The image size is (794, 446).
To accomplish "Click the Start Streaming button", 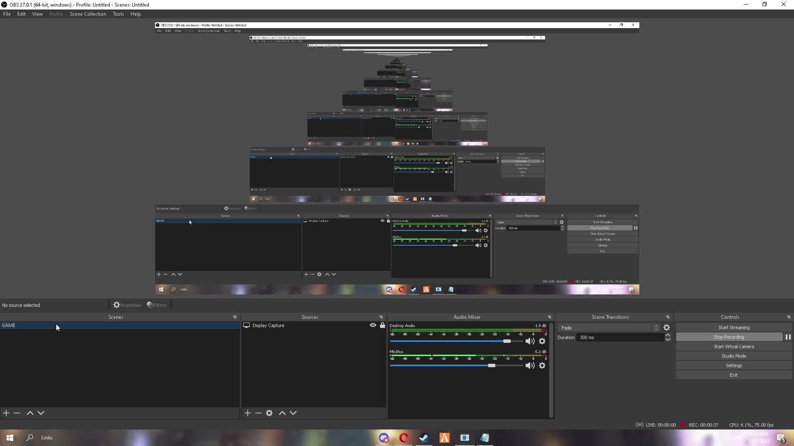I will [x=734, y=327].
